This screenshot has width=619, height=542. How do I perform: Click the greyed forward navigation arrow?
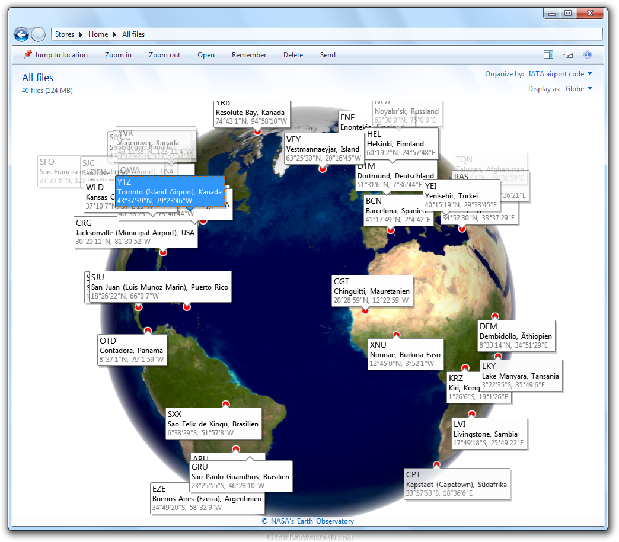[39, 35]
